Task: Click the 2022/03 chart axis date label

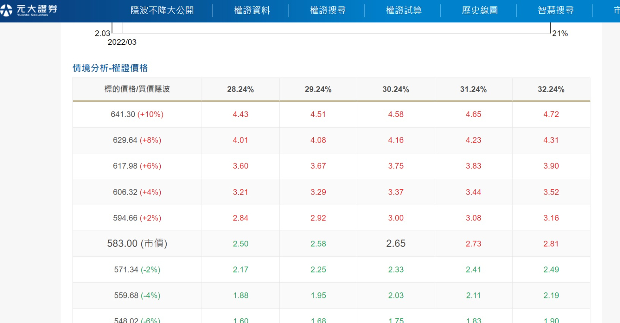Action: pyautogui.click(x=122, y=42)
